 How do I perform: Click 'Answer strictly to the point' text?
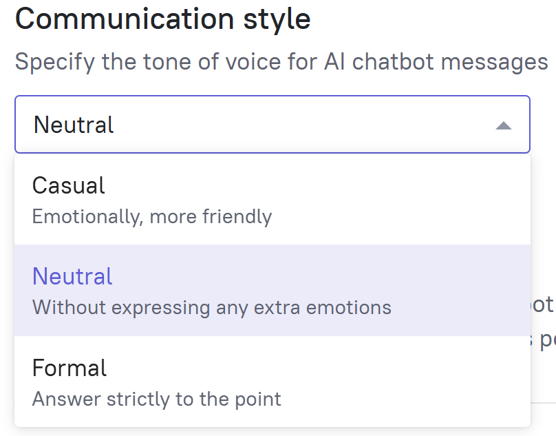click(x=156, y=398)
